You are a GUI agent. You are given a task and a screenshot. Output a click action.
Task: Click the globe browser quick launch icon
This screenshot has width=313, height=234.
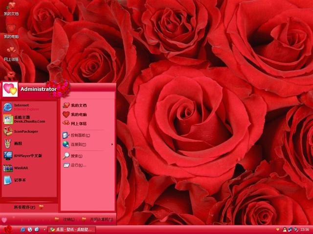30,230
